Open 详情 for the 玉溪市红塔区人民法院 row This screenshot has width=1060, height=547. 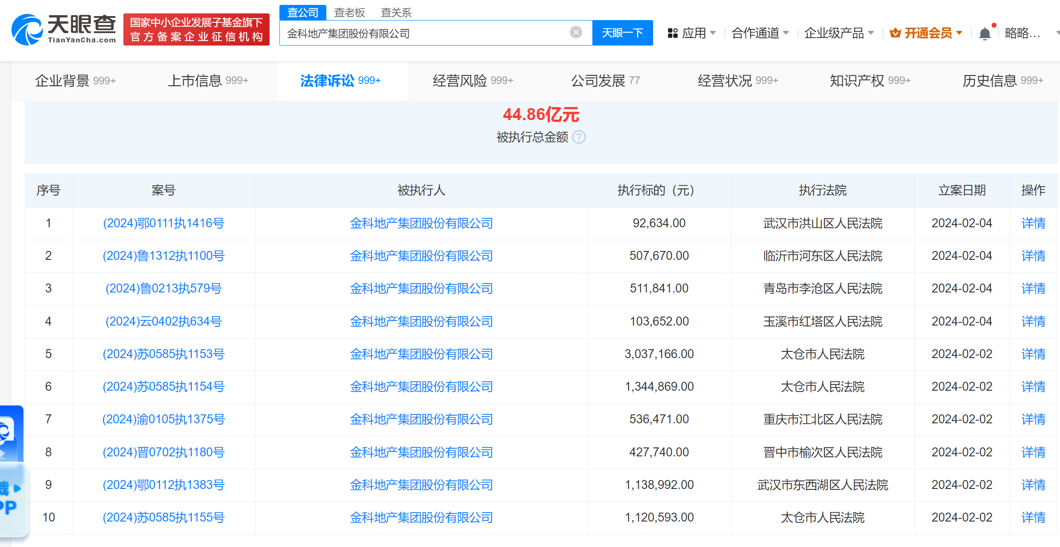[1033, 322]
